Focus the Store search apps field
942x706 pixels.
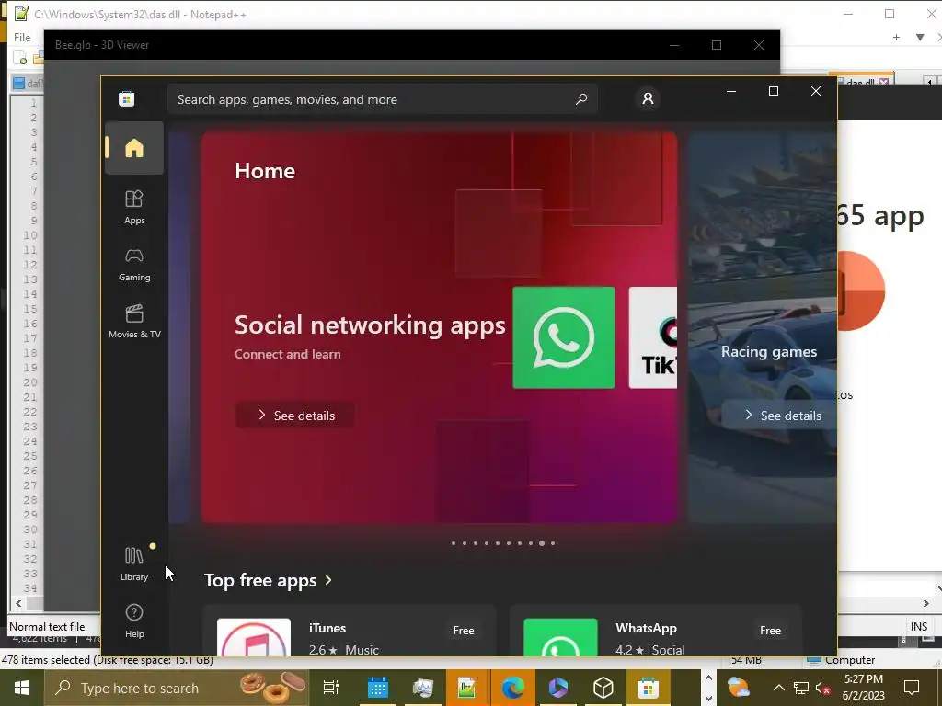click(382, 99)
